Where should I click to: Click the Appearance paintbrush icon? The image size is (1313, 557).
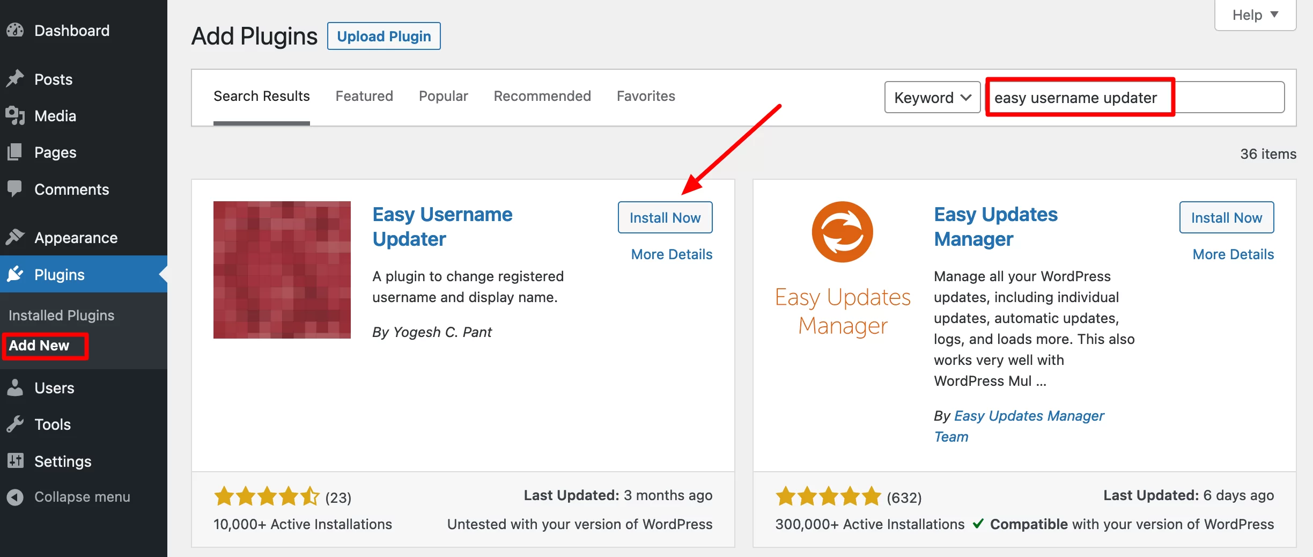(x=15, y=237)
